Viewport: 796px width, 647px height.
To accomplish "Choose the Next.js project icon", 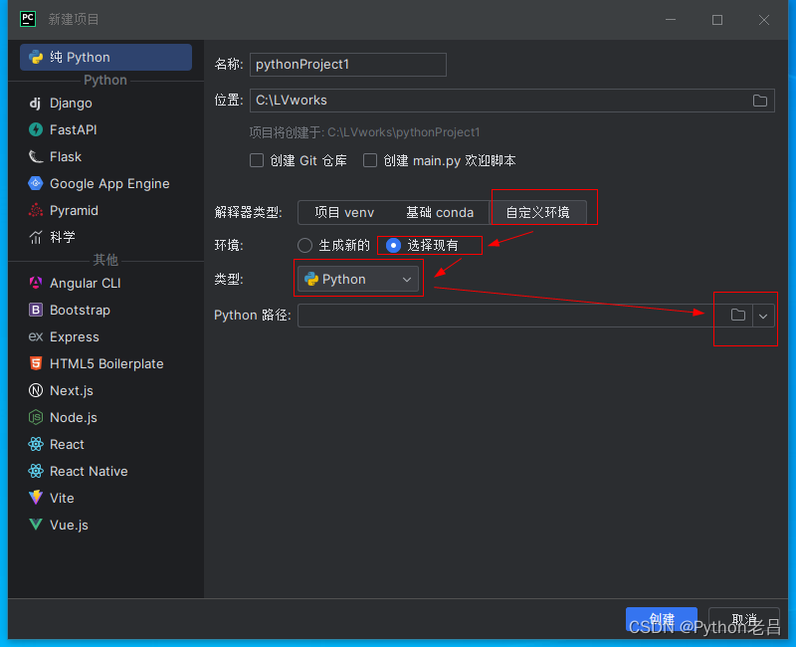I will click(36, 390).
